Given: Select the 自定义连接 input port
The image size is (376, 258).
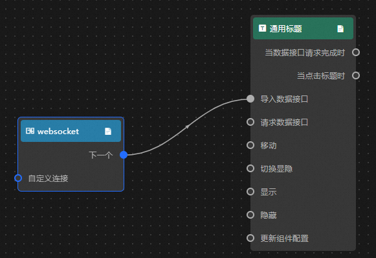Looking at the screenshot, I should click(x=18, y=178).
